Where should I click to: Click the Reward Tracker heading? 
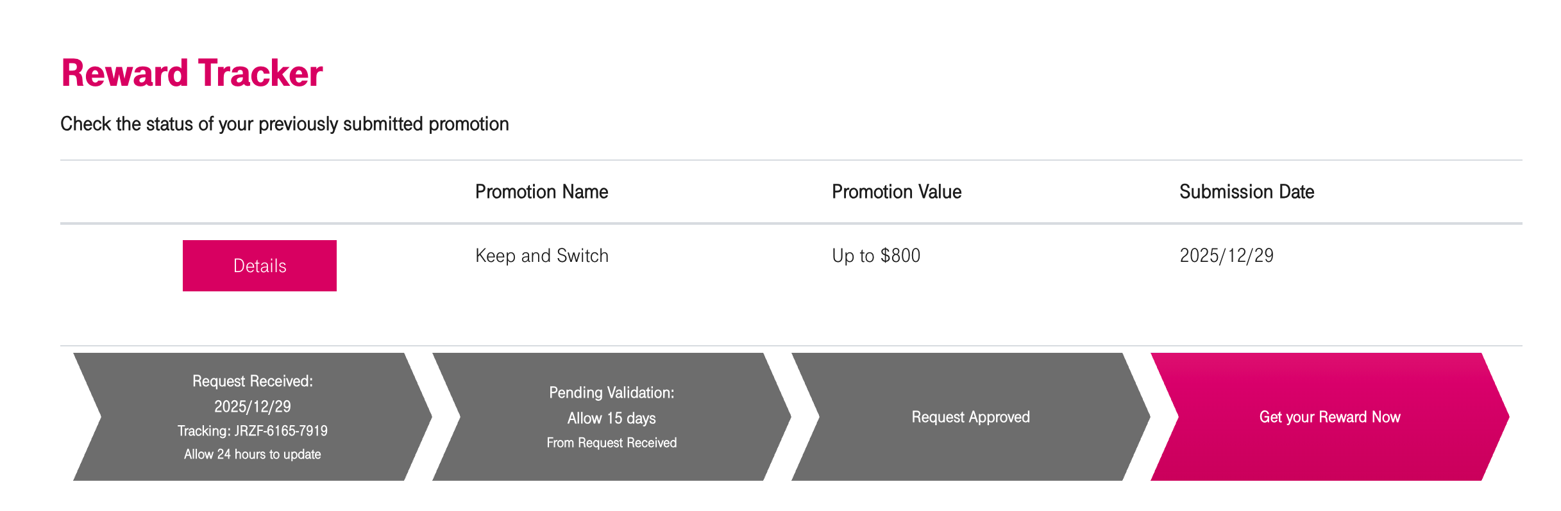(192, 73)
